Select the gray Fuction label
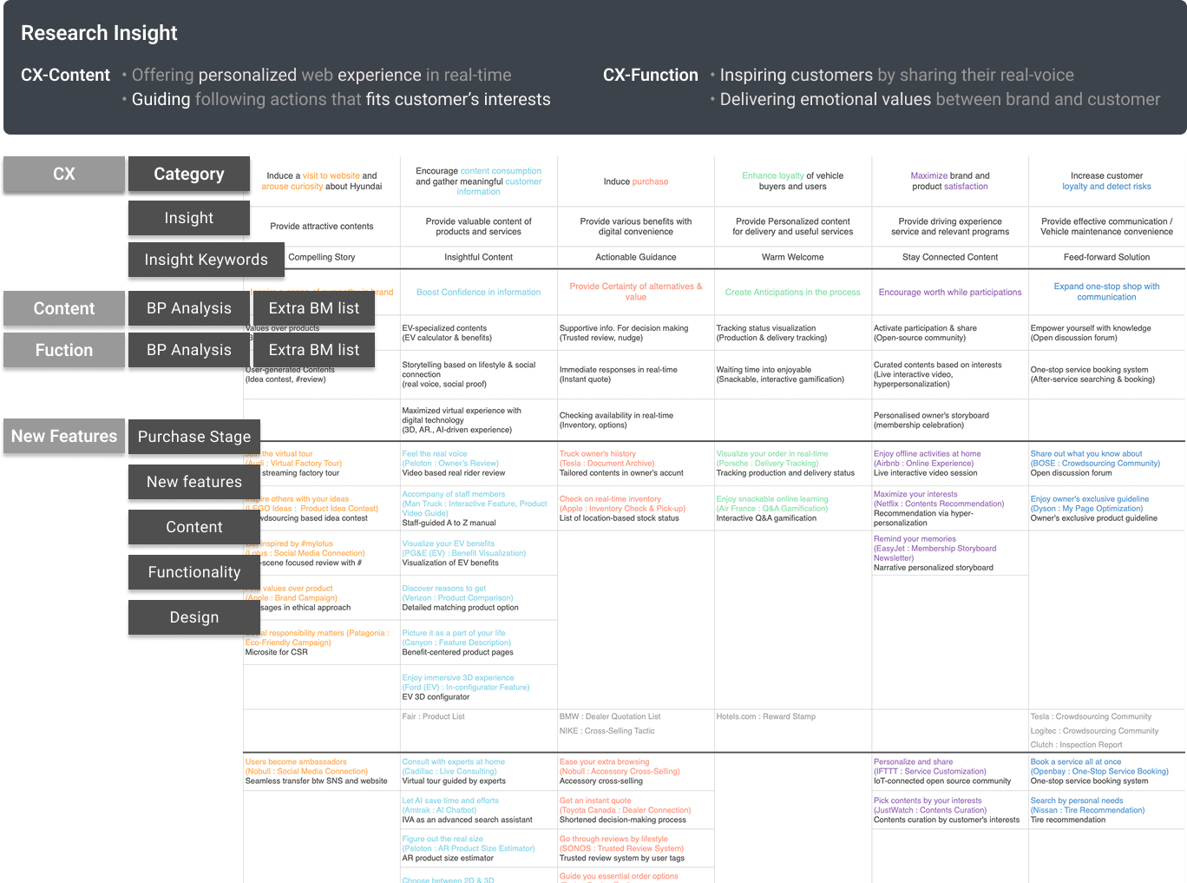1187x883 pixels. [64, 350]
